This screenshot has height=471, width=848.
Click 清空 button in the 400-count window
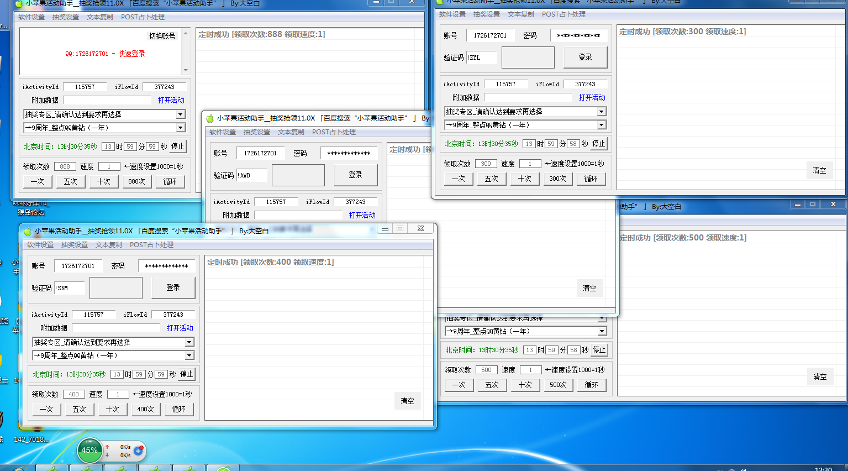click(408, 401)
